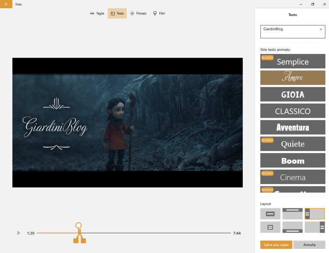Open the Filtri filters tool

[159, 13]
